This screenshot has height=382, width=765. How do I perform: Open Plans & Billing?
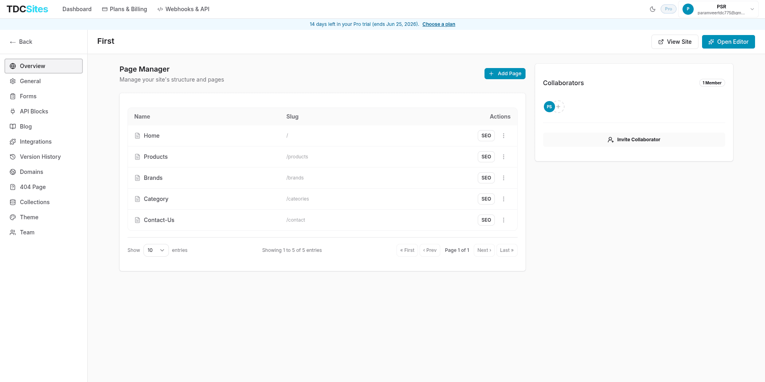(124, 9)
